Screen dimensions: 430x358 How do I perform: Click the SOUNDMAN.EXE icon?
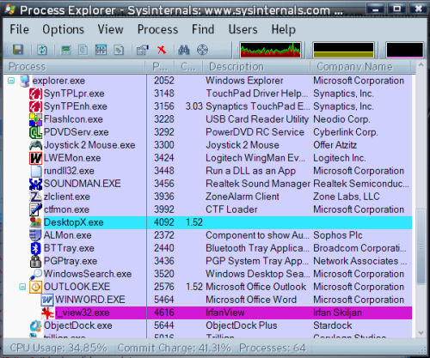[35, 184]
